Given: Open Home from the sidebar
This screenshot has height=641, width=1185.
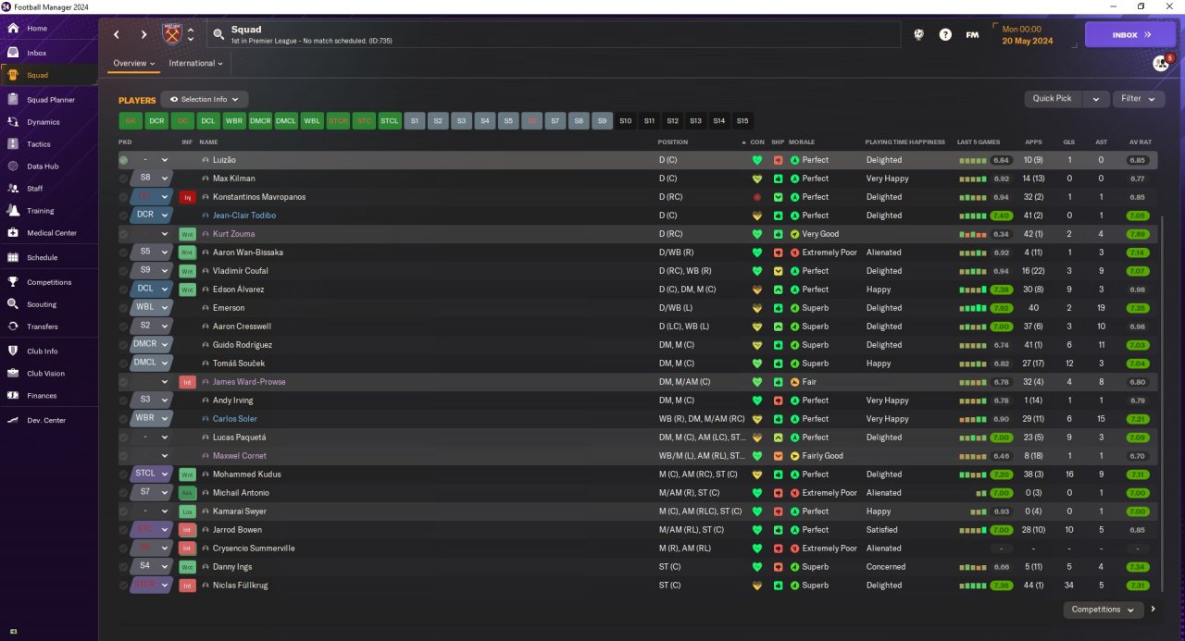Looking at the screenshot, I should click(x=37, y=29).
